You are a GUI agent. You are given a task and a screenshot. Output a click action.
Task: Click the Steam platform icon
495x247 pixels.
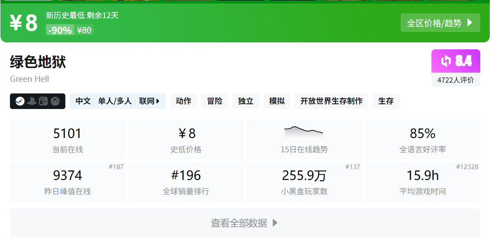pos(19,101)
